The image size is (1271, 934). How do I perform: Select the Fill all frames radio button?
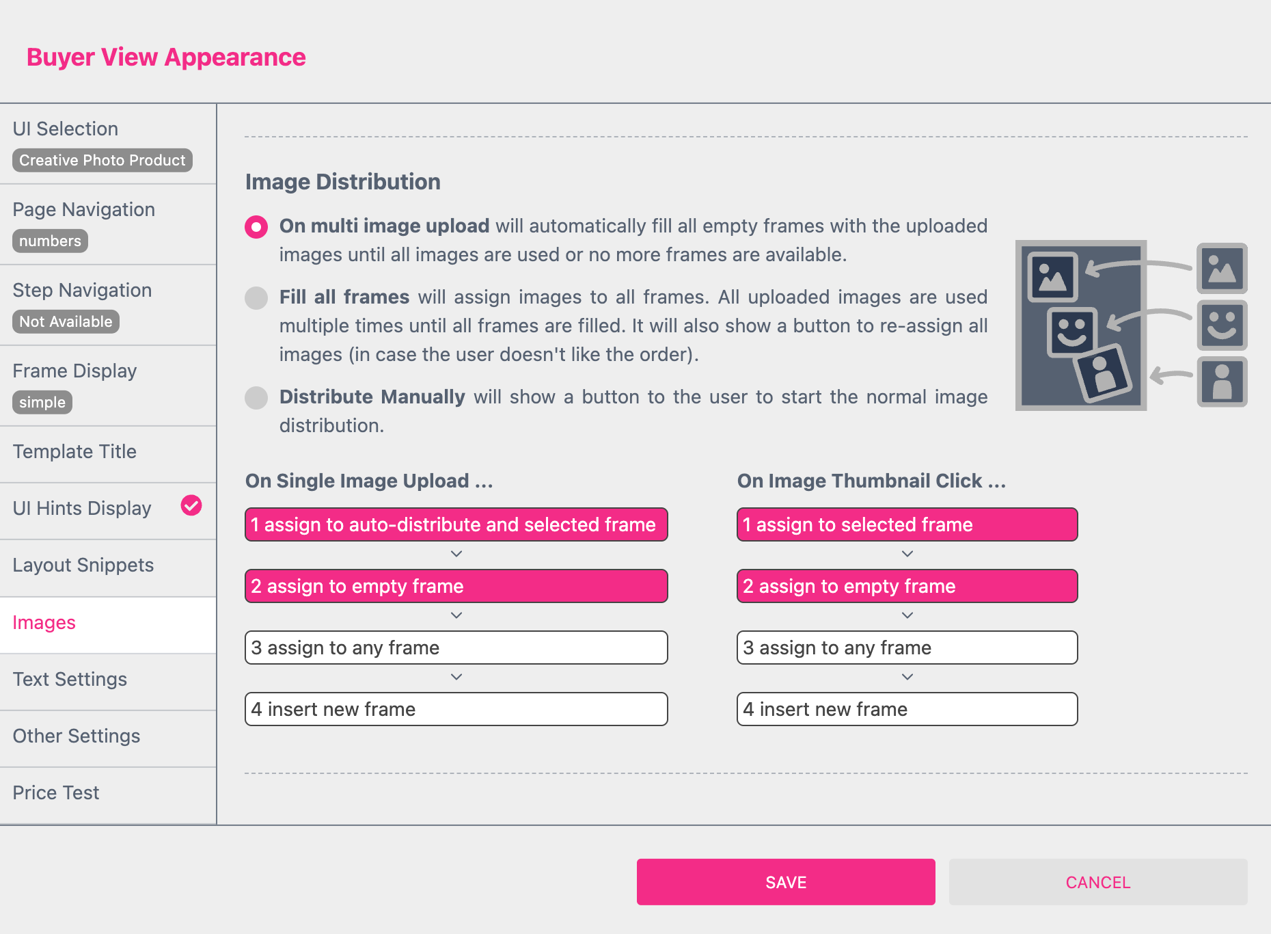click(x=256, y=297)
